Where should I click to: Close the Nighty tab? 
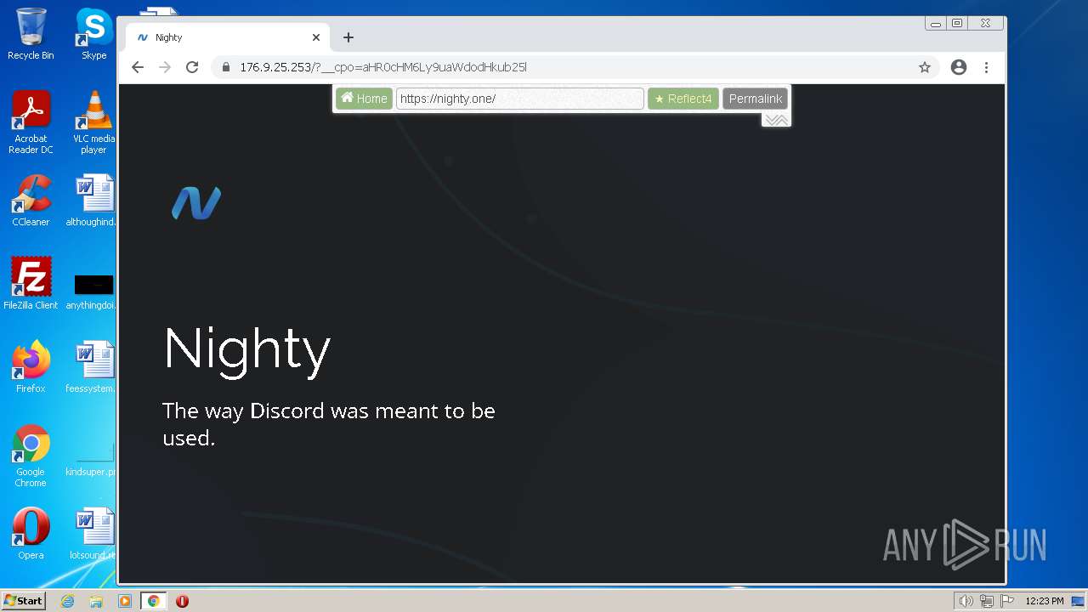[x=316, y=37]
